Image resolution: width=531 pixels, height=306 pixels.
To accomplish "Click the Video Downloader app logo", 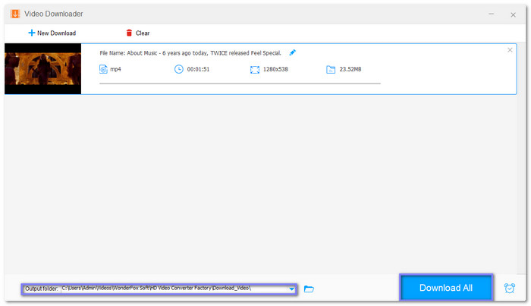I will pos(14,14).
